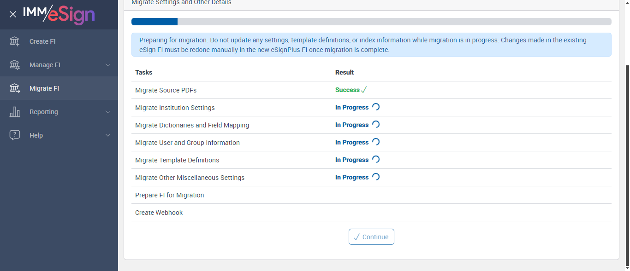Click the green Success checkmark icon
The height and width of the screenshot is (271, 630).
pyautogui.click(x=364, y=90)
